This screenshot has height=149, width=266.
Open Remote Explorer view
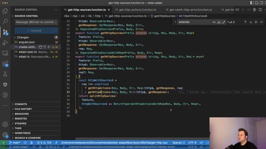(x=5, y=53)
